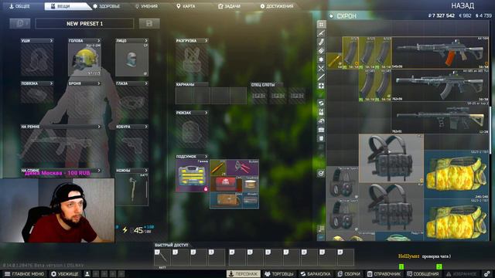Image resolution: width=495 pixels, height=278 pixels.
Task: Select the AK rifle with orange magazine
Action: tap(440, 53)
